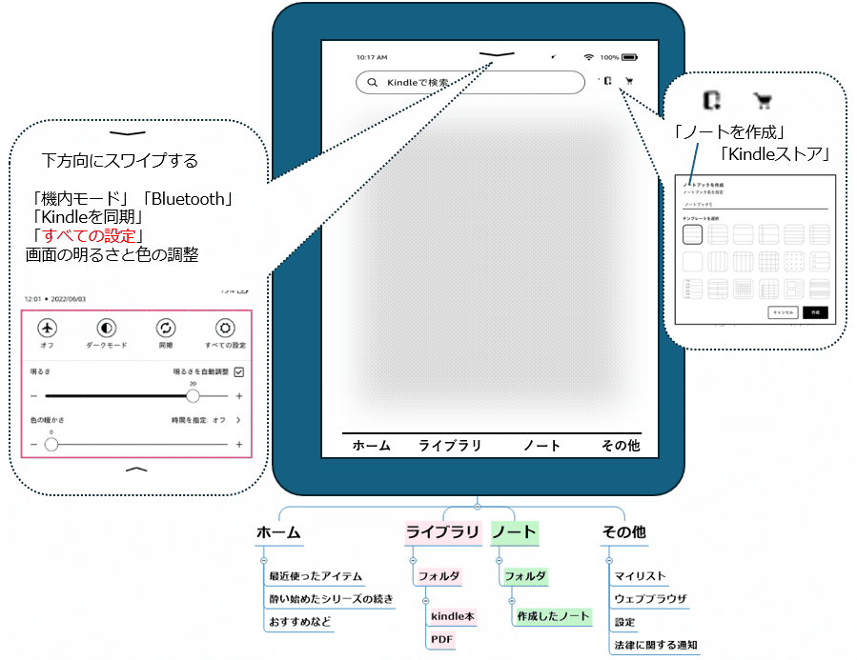Viewport: 857px width, 660px height.
Task: Click the red すべての設定 text in callout
Action: point(89,236)
